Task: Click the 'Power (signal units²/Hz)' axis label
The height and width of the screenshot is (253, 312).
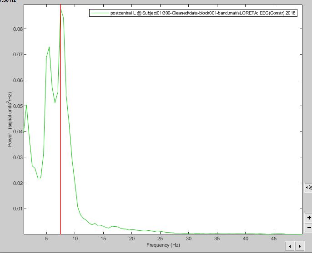Action: 10,119
